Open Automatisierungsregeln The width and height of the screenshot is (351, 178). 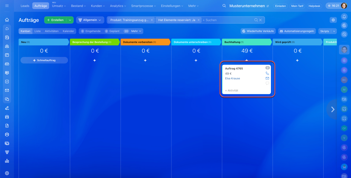click(x=297, y=31)
